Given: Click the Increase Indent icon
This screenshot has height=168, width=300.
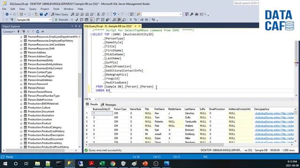Looking at the screenshot, I should point(147,20).
